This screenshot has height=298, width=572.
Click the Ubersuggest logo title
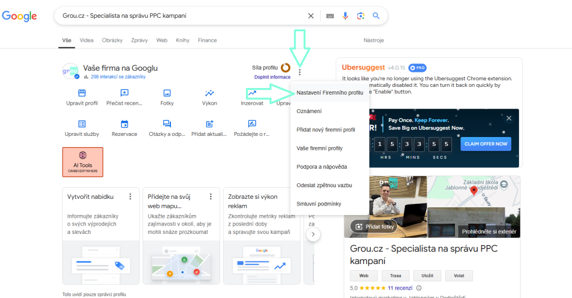coord(363,67)
